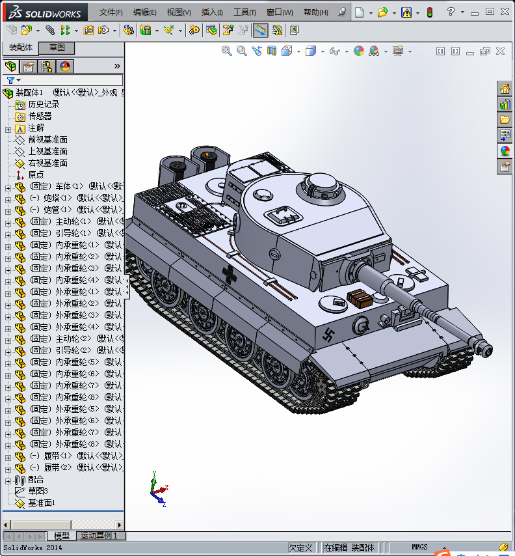The width and height of the screenshot is (515, 556).
Task: Enable Section View in viewport toolbar
Action: [x=272, y=51]
